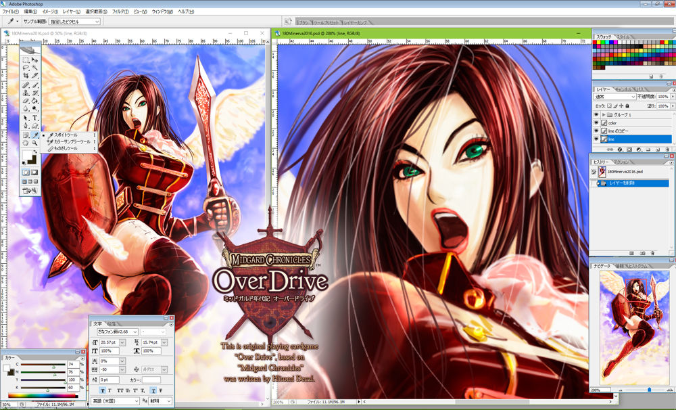The height and width of the screenshot is (410, 676).
Task: Choose the Eraser tool
Action: click(26, 100)
